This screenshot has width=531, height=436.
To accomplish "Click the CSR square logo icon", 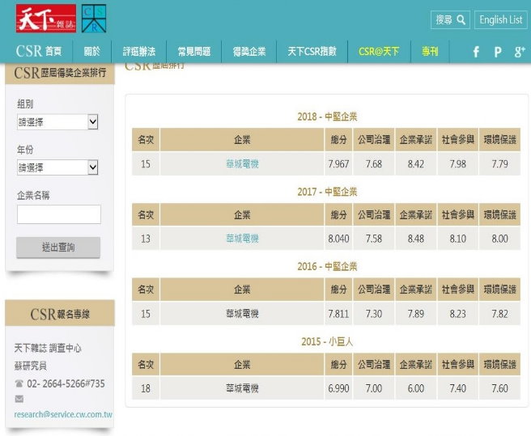I will (94, 19).
